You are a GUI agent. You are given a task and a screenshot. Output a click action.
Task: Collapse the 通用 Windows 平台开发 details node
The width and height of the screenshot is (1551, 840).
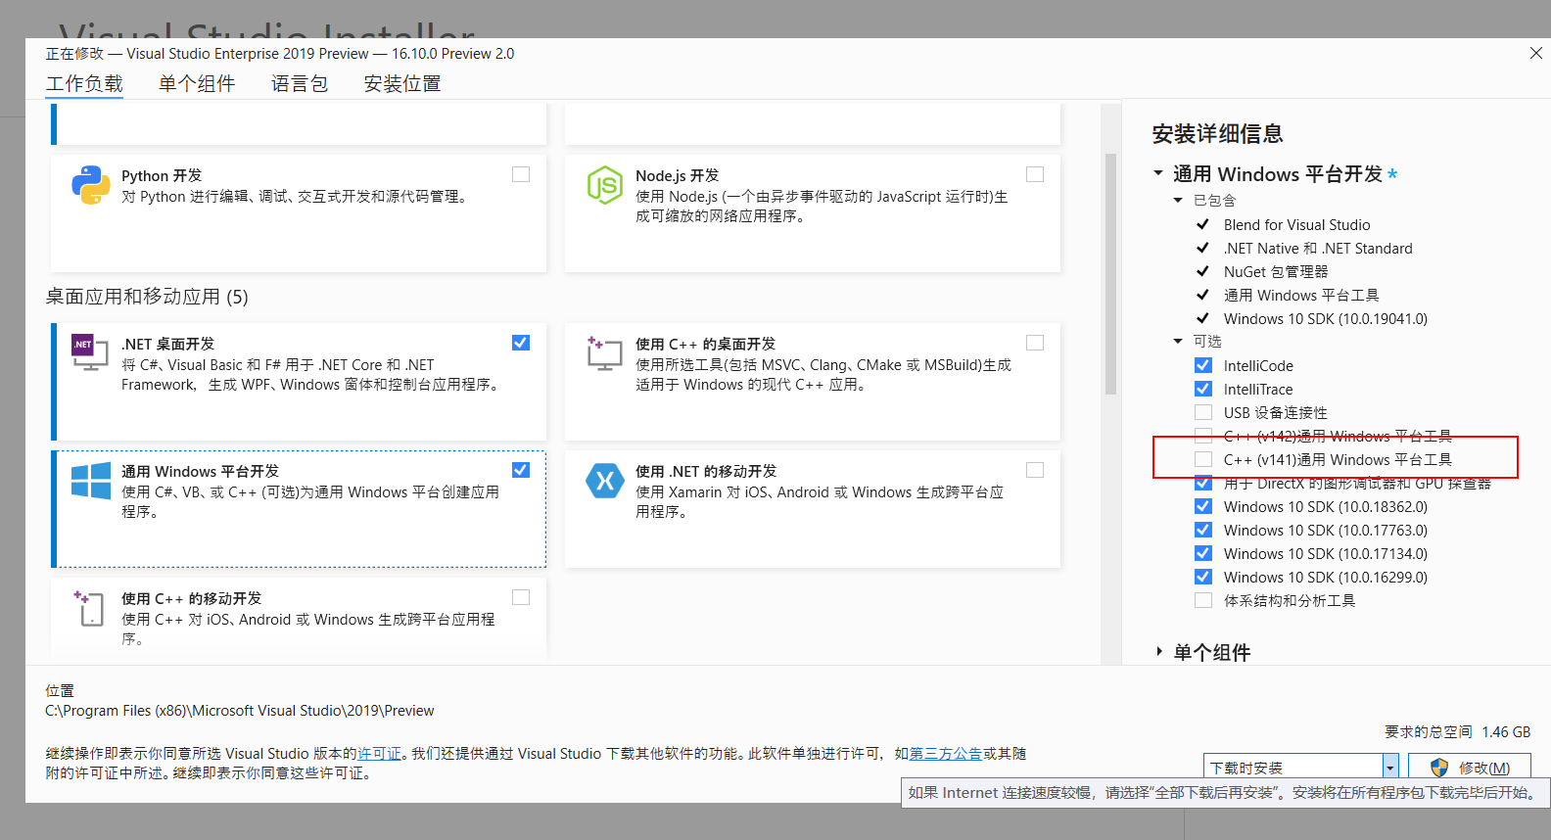tap(1158, 173)
